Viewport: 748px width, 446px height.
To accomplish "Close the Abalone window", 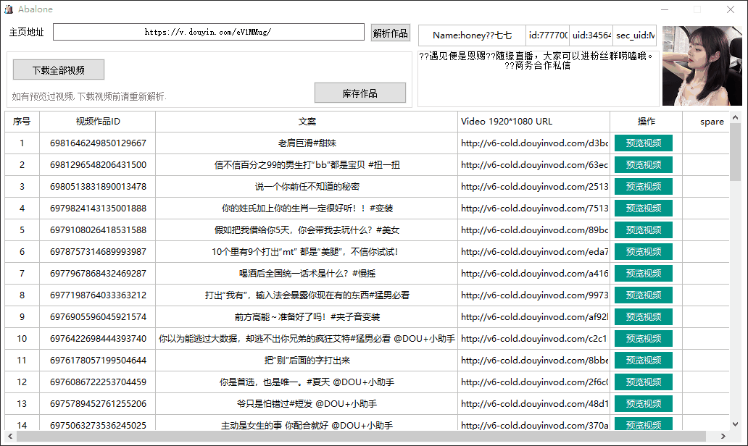I will 731,9.
